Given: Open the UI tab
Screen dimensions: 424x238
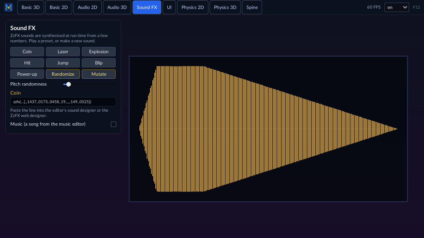Looking at the screenshot, I should [169, 7].
